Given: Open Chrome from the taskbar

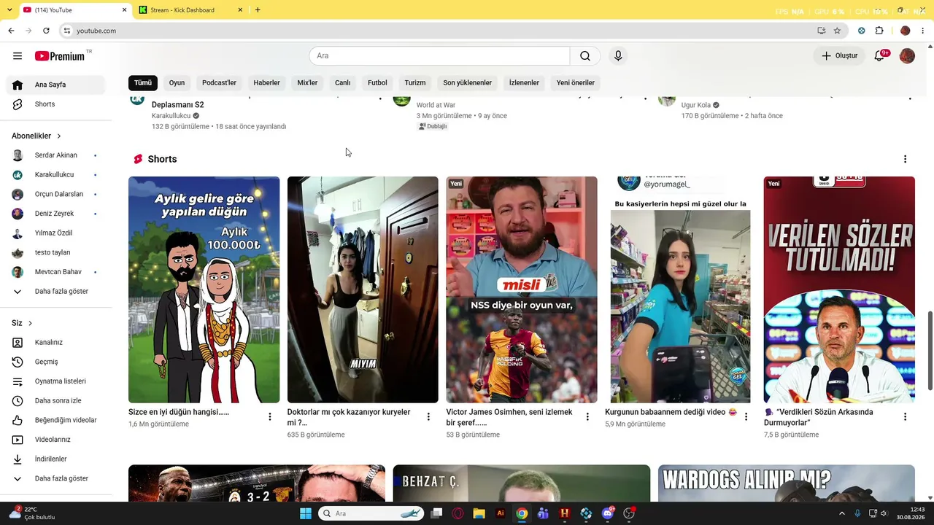Looking at the screenshot, I should (x=522, y=513).
